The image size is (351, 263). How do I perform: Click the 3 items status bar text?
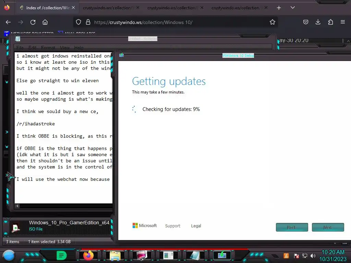[13, 242]
